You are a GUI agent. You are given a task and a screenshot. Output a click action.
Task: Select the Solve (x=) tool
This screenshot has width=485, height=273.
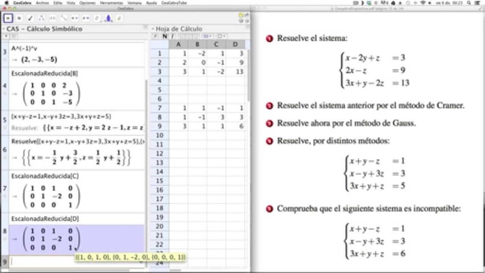click(75, 18)
